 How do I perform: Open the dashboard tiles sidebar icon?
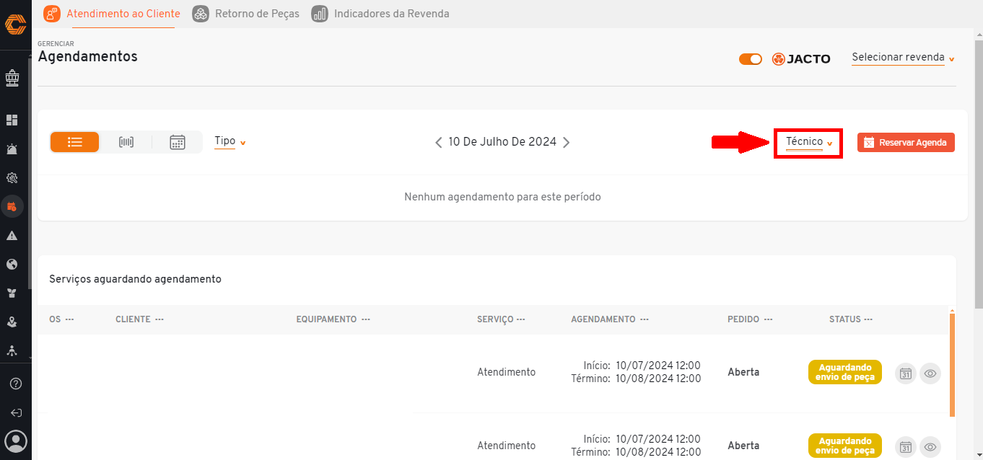point(12,120)
